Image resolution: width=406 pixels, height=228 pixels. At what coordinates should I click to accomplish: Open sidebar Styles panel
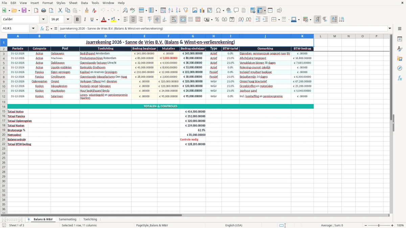coord(400,49)
